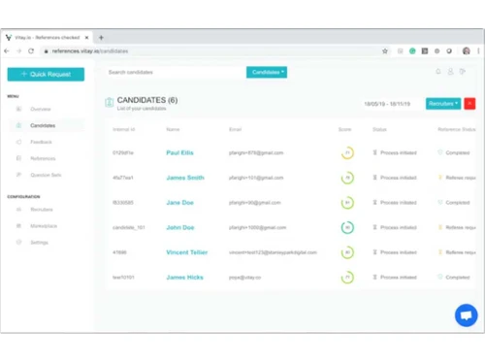
Task: Focus the Search candidates field
Action: [x=175, y=72]
